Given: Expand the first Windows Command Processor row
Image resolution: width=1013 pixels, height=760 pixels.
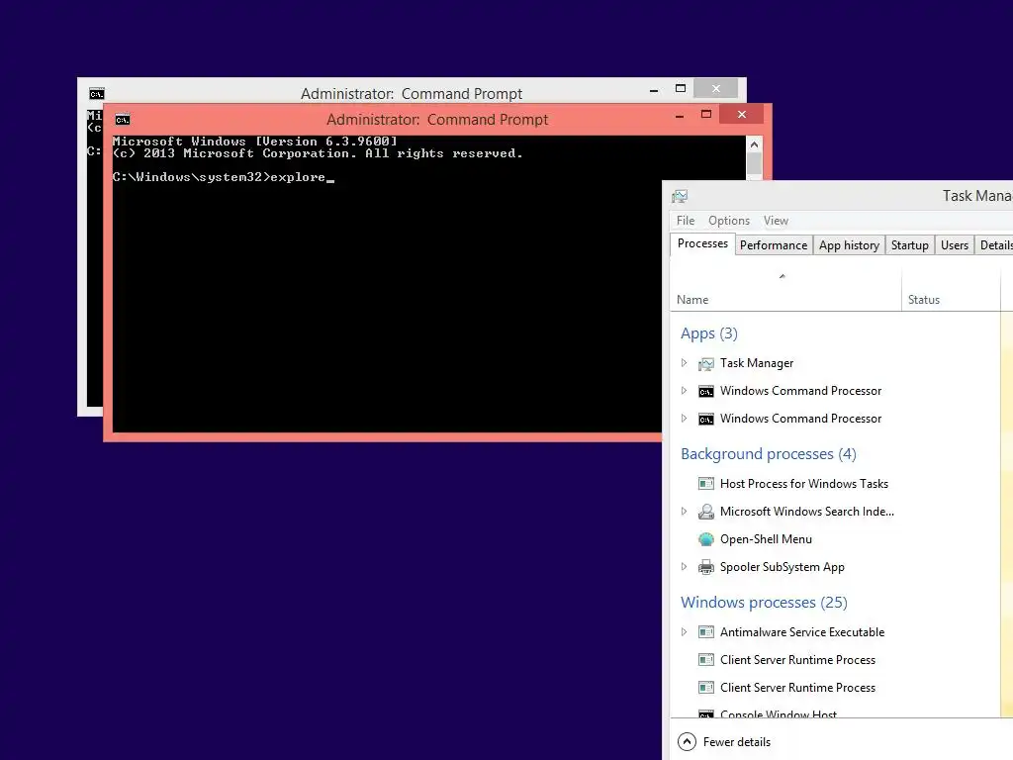Looking at the screenshot, I should click(685, 390).
